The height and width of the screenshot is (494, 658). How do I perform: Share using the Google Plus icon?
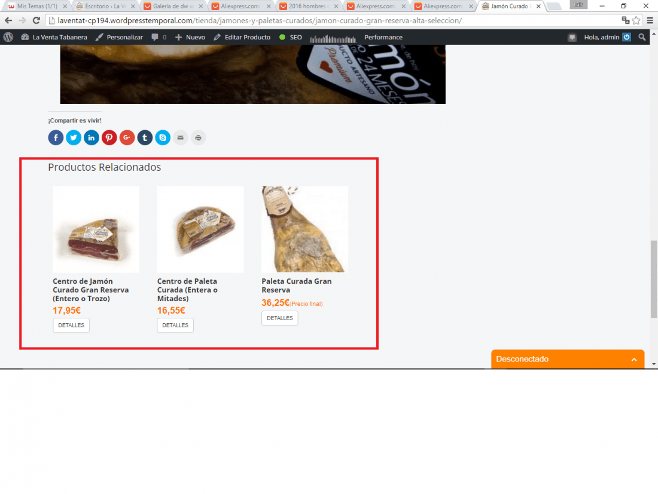click(127, 137)
